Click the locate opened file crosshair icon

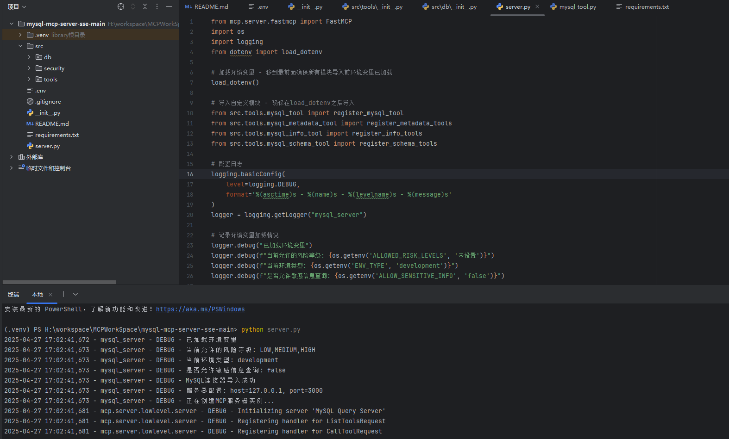pos(121,6)
